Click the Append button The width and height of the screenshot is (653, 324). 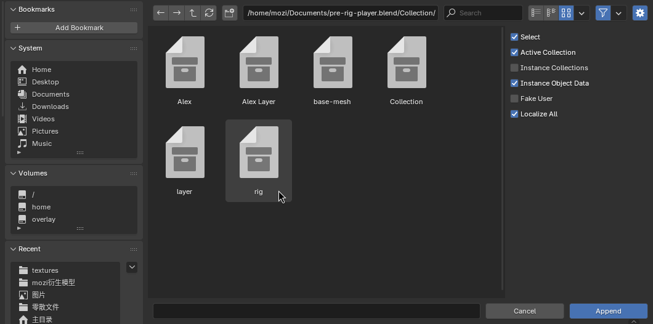(608, 311)
